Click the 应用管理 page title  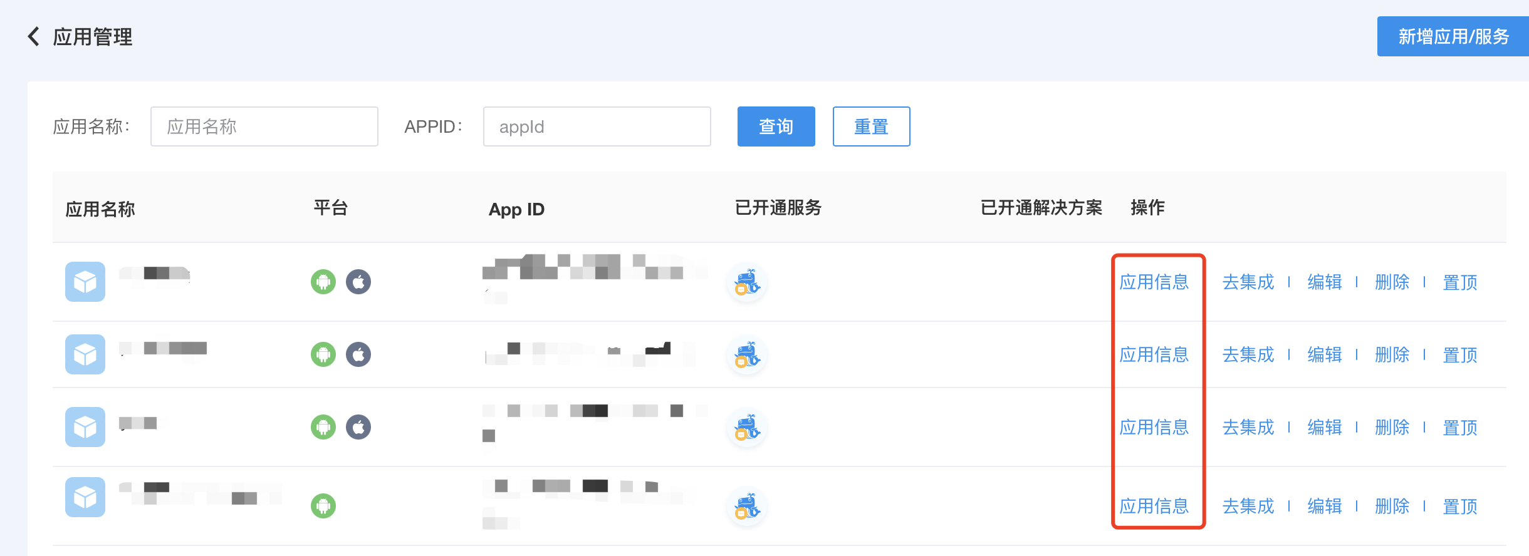pyautogui.click(x=93, y=37)
